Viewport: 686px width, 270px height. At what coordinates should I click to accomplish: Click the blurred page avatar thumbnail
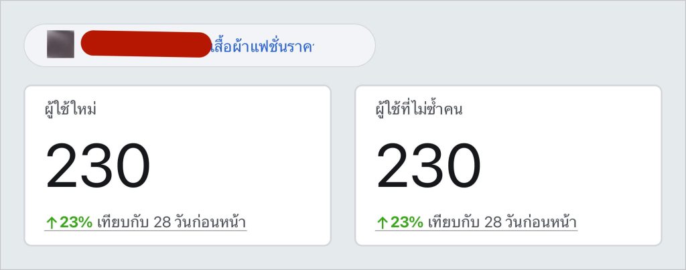(x=60, y=44)
